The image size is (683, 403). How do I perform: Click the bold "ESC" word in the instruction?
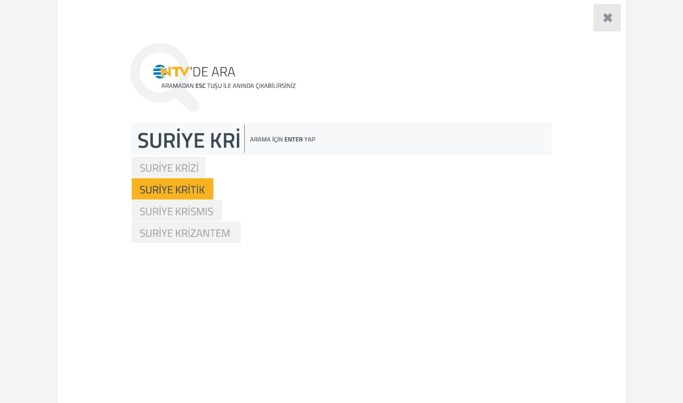(x=200, y=86)
